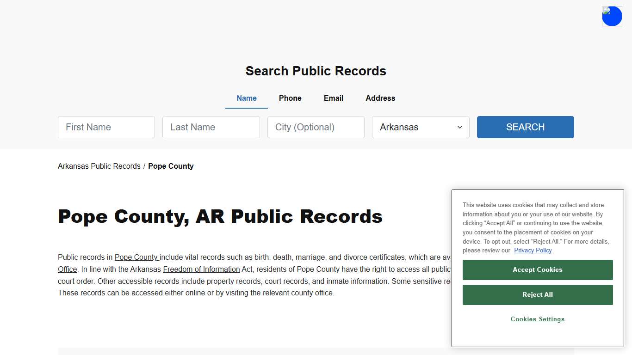Expand the state selection combo box
632x355 pixels.
pos(420,127)
